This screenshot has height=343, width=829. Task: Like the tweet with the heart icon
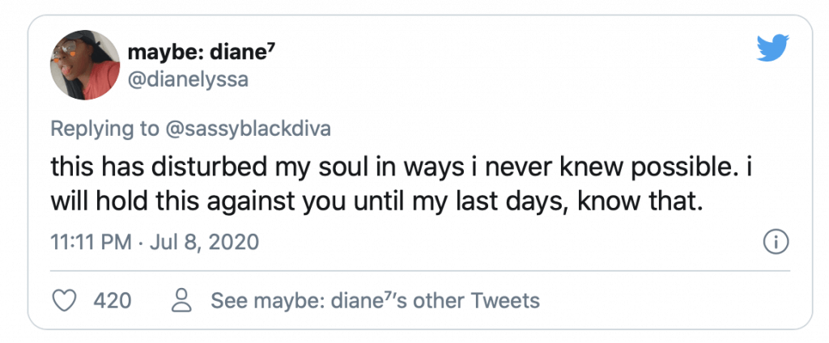point(65,301)
